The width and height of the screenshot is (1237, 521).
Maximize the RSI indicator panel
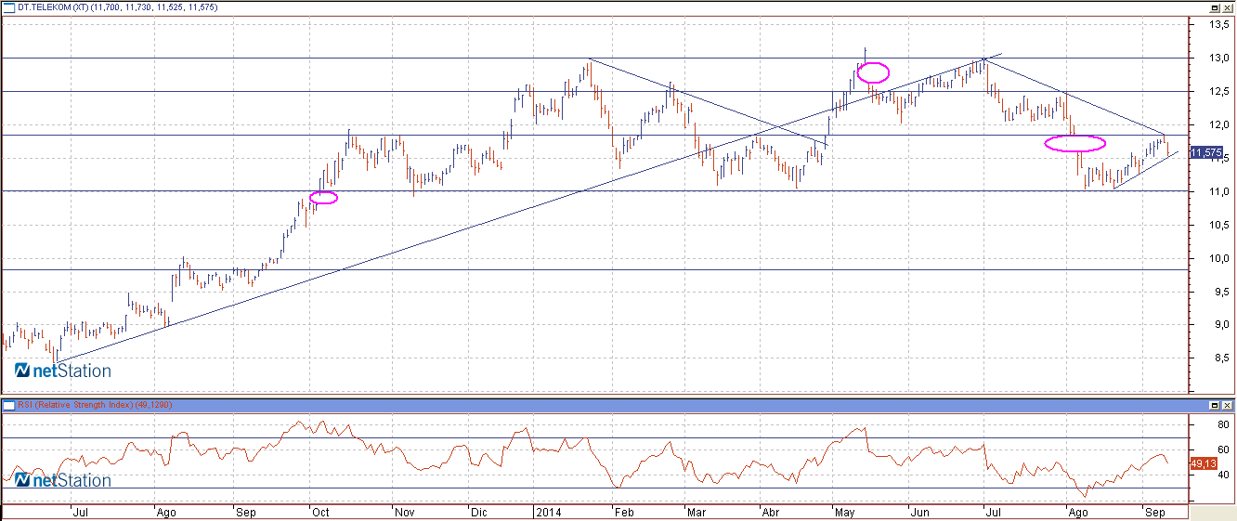coord(1215,406)
